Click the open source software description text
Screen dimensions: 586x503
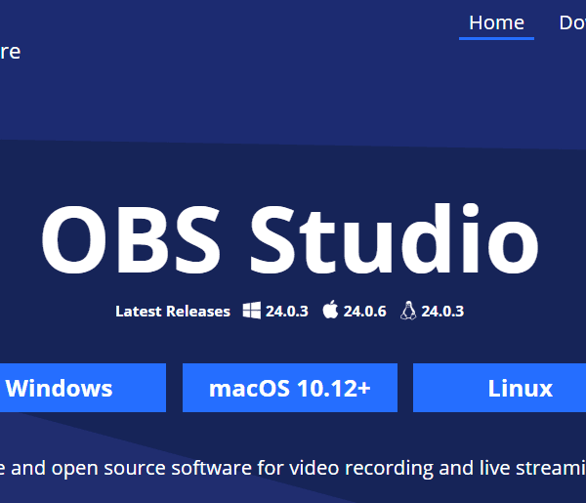(x=293, y=468)
